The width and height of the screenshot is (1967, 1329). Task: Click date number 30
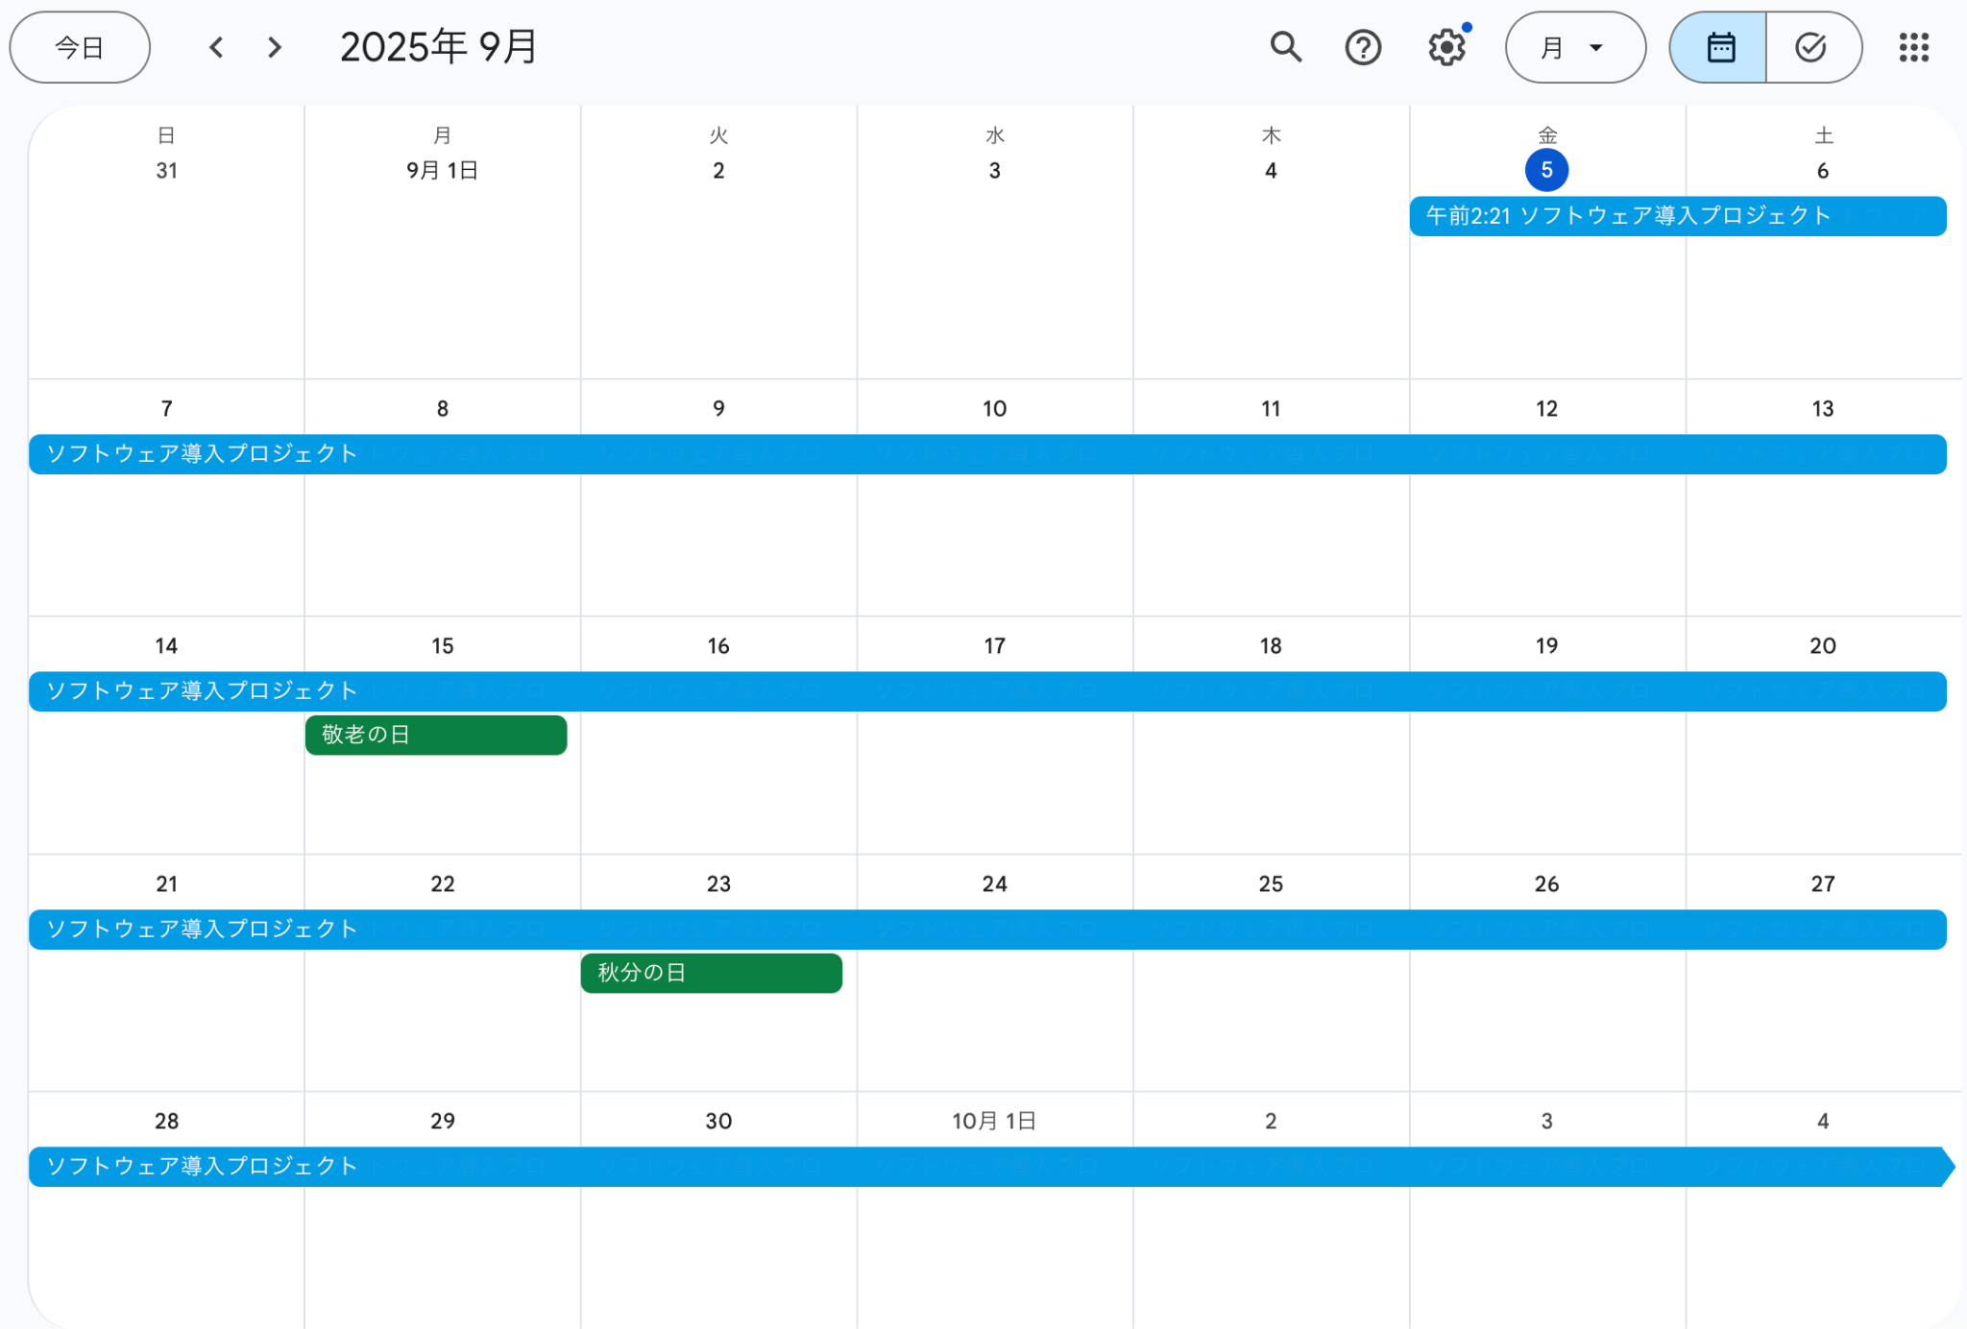[718, 1121]
